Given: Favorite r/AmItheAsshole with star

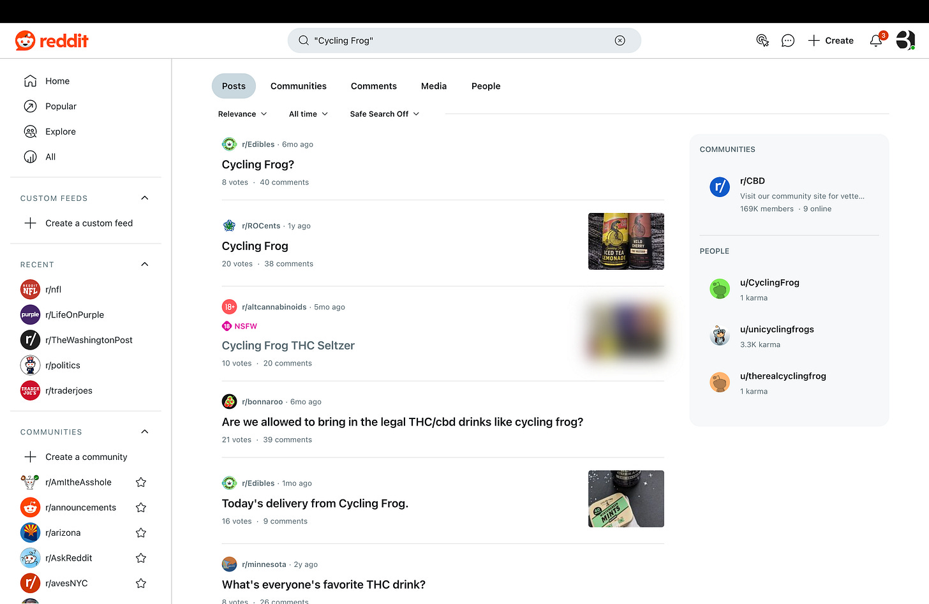Looking at the screenshot, I should [141, 482].
